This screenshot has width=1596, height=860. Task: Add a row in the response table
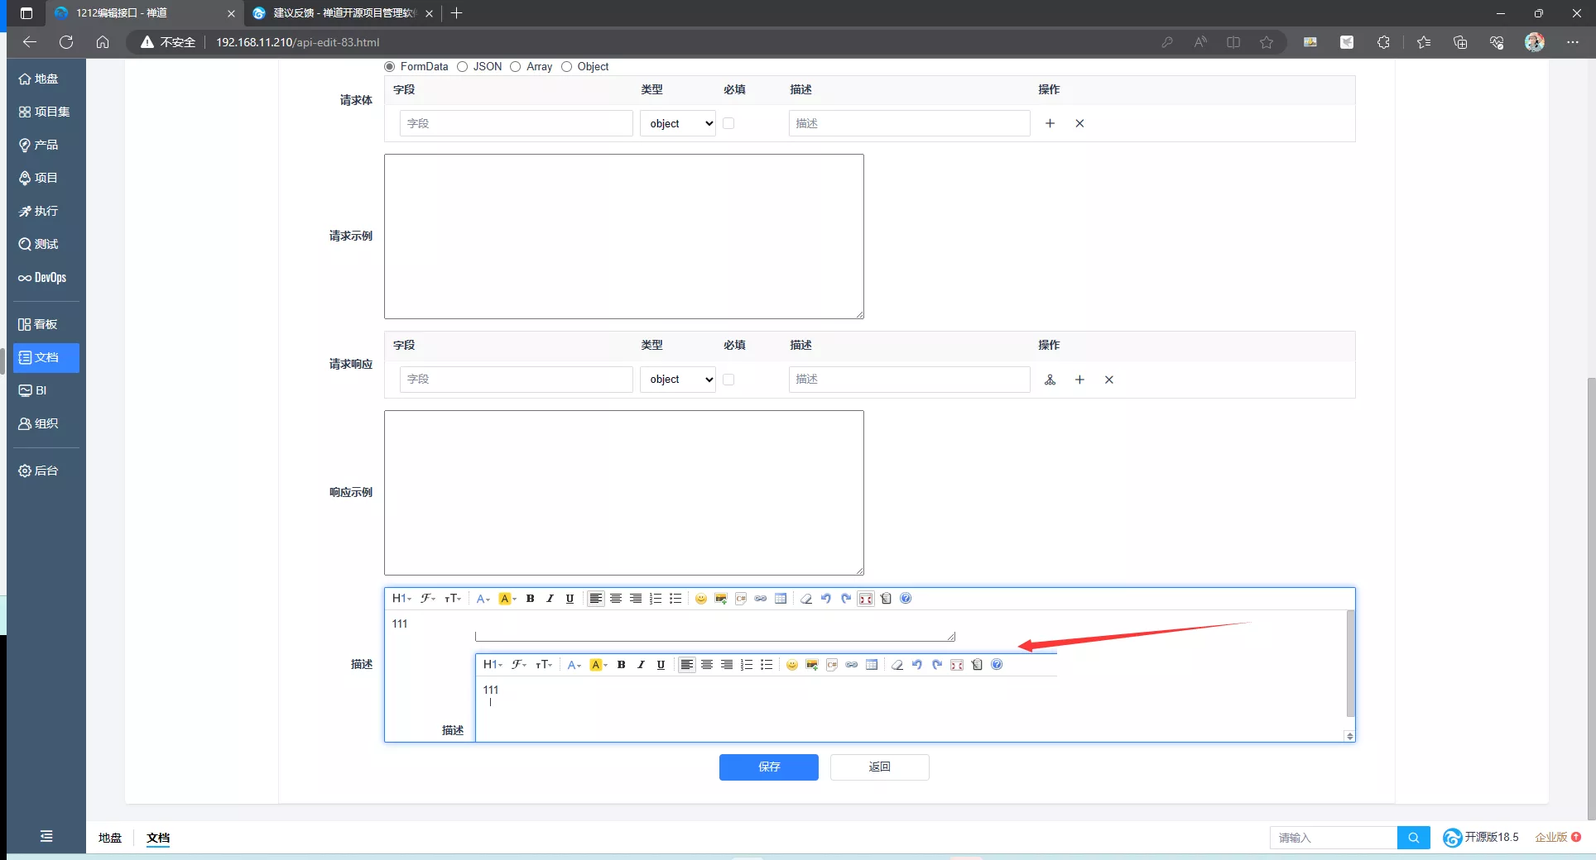click(x=1079, y=380)
